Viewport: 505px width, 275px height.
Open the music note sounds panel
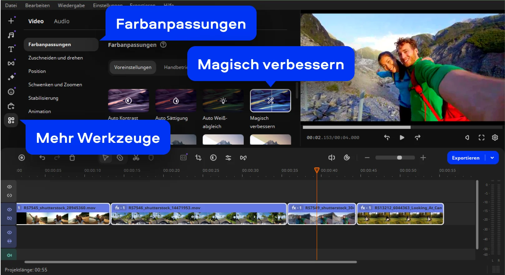(x=11, y=35)
